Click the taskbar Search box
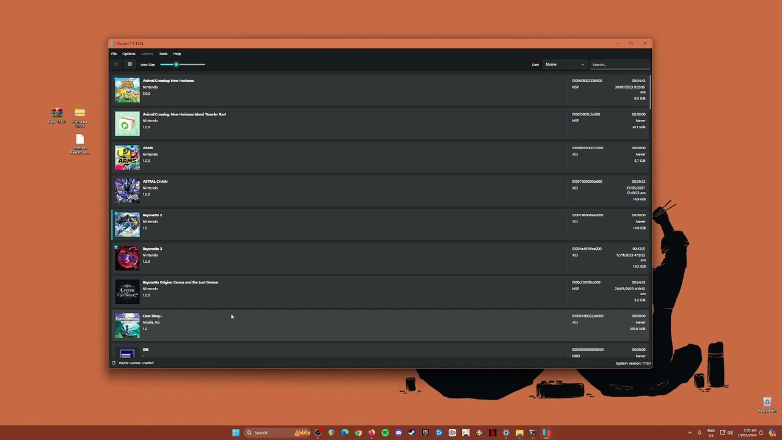 (277, 433)
